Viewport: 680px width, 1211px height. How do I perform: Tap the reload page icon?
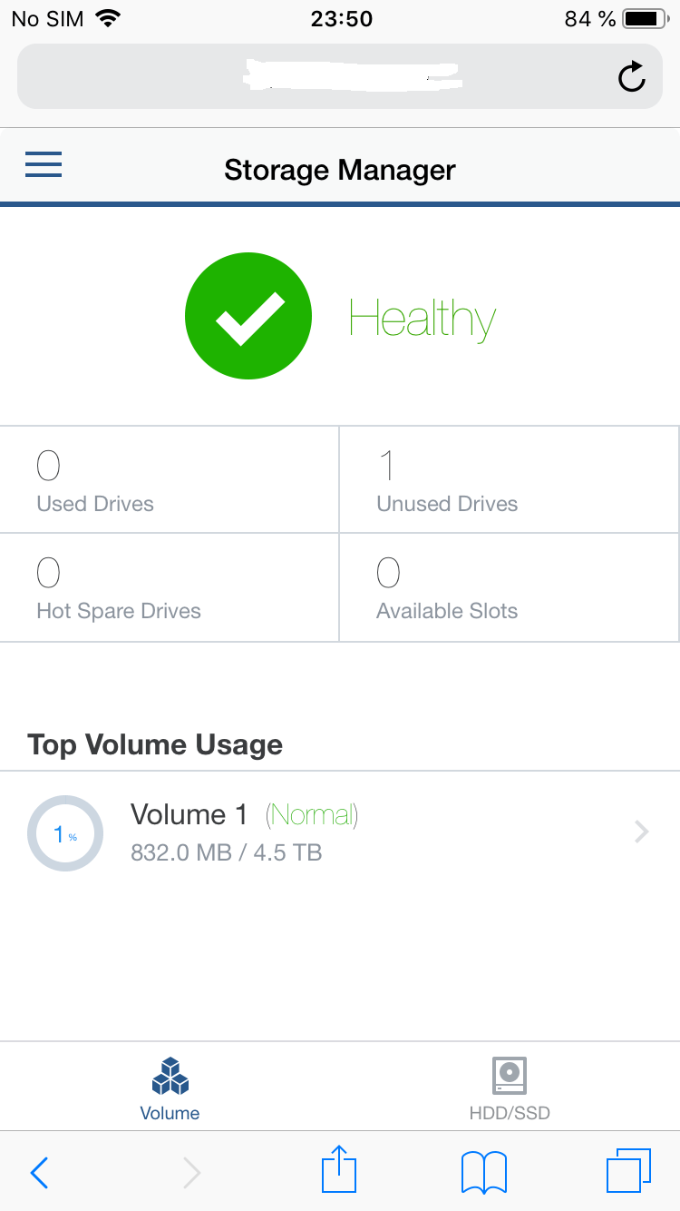coord(631,78)
